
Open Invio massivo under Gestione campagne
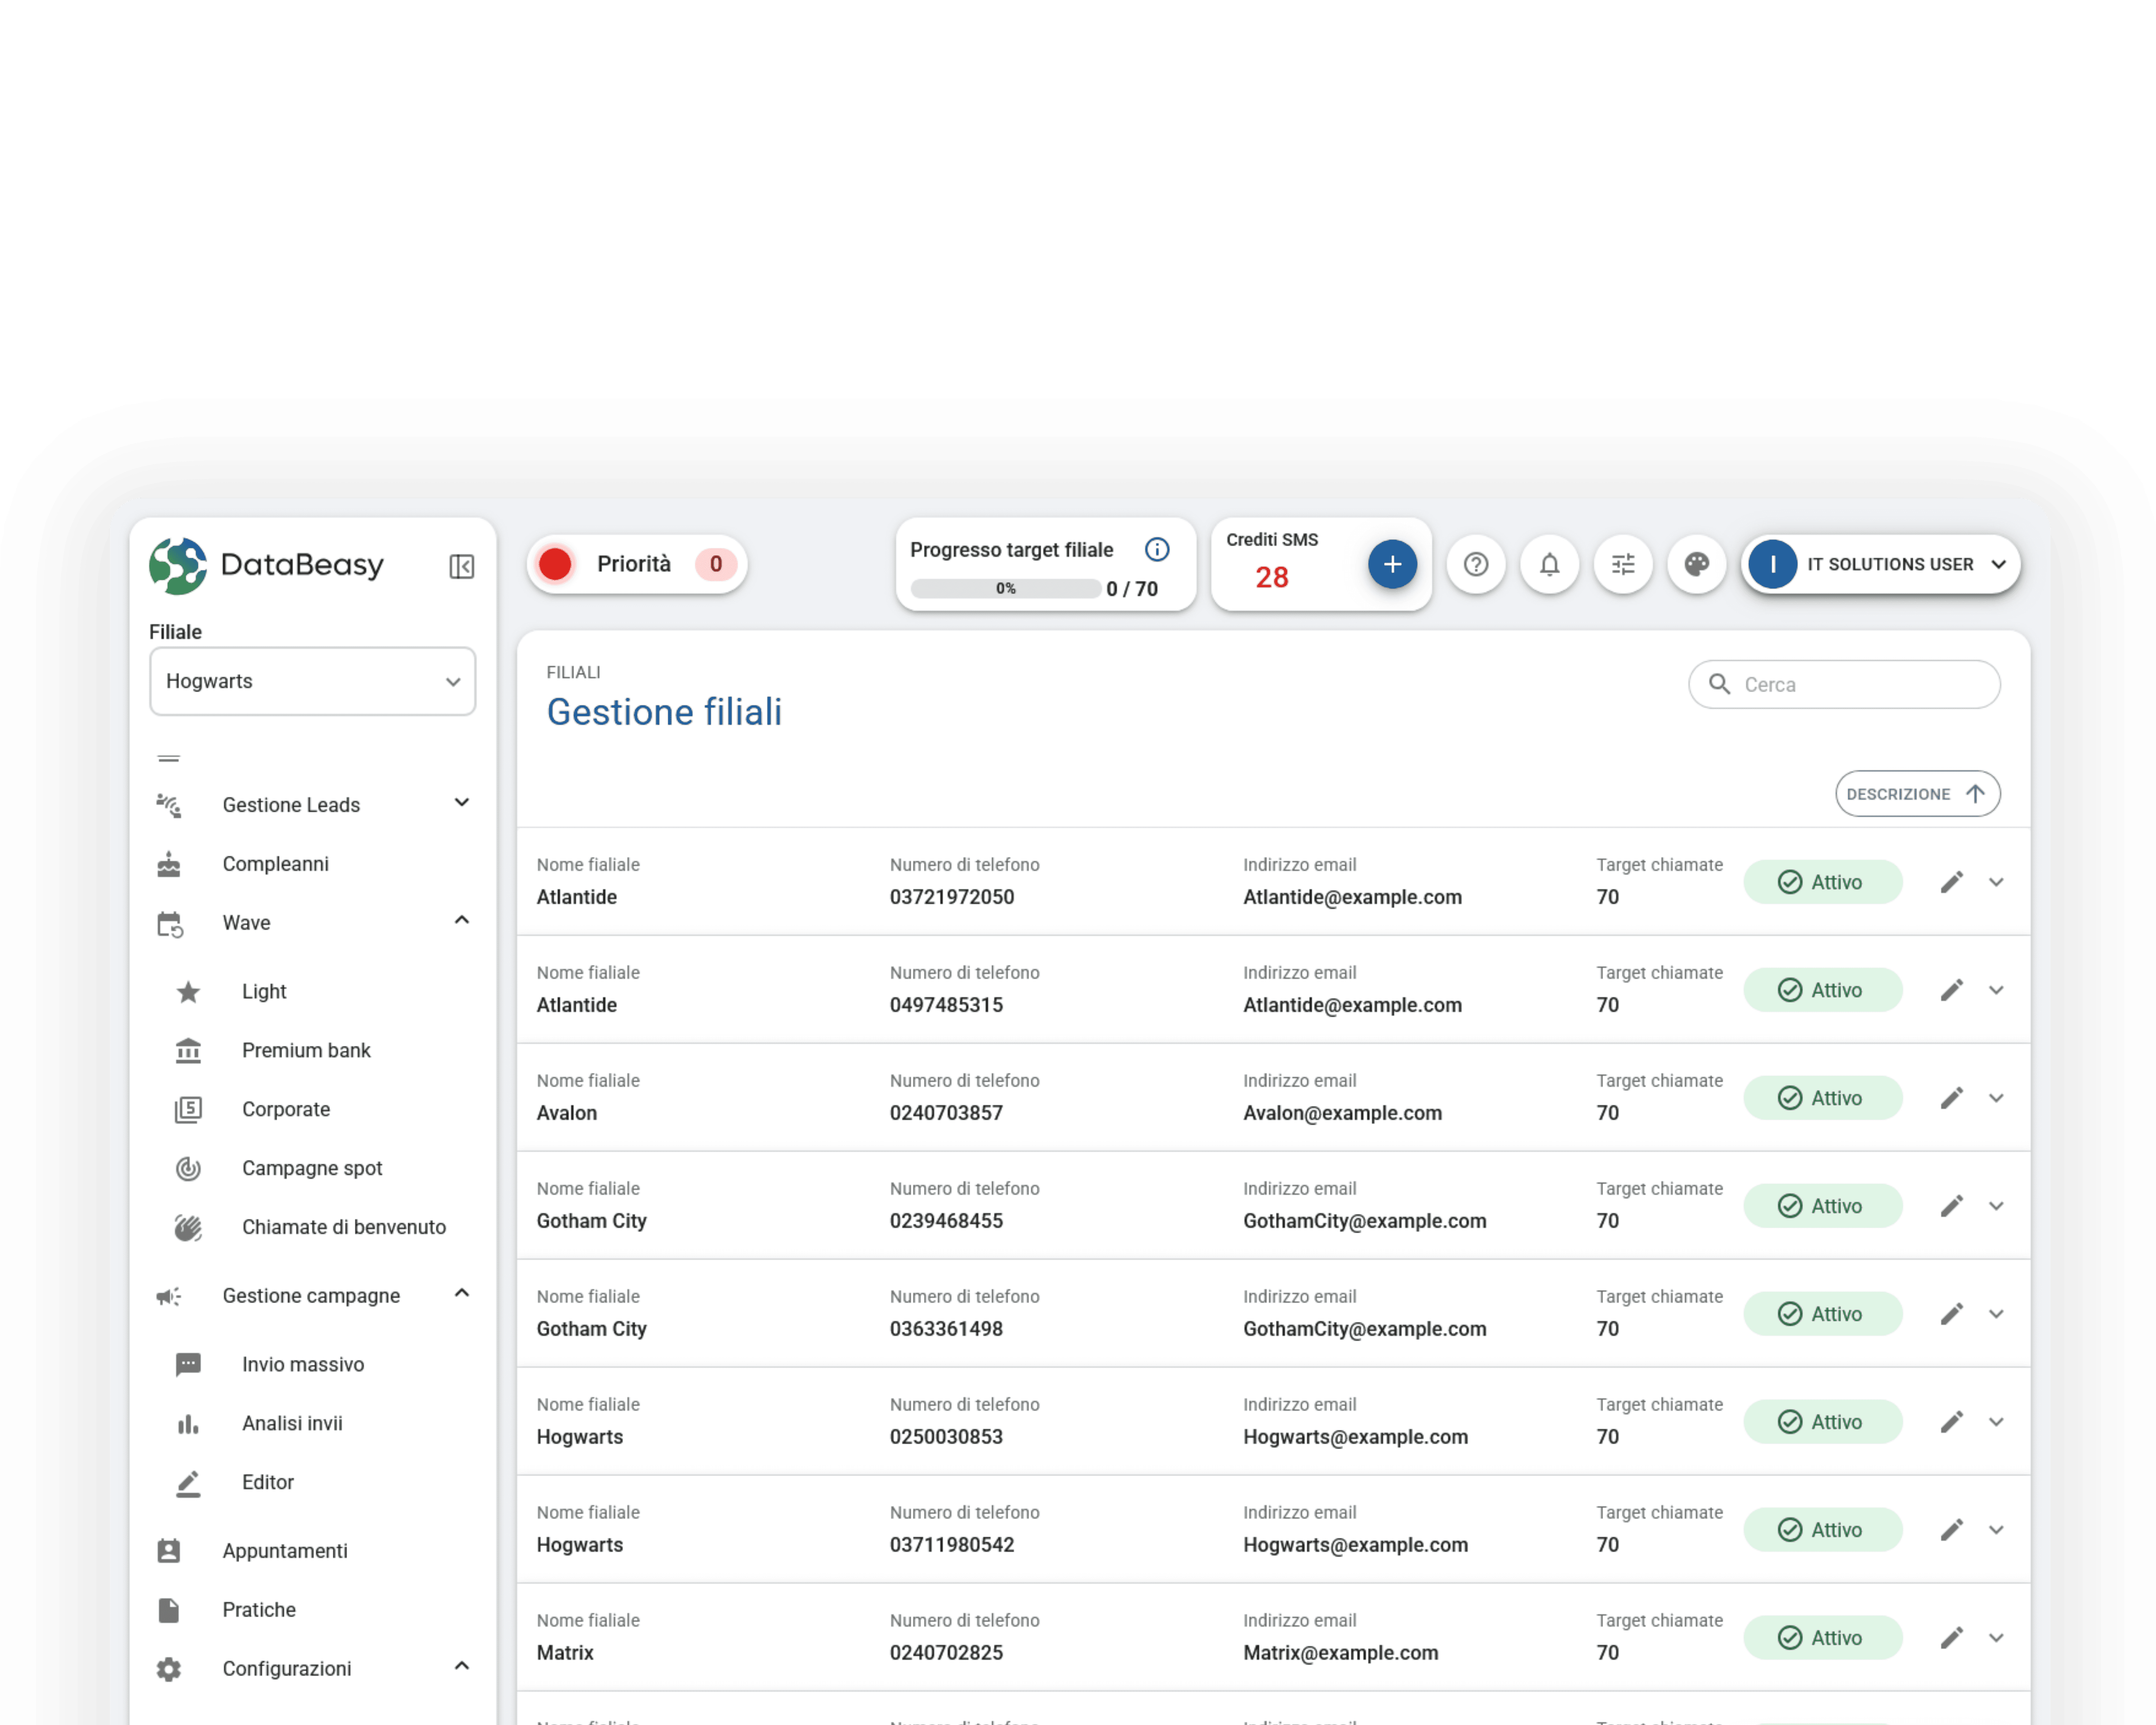pos(303,1364)
